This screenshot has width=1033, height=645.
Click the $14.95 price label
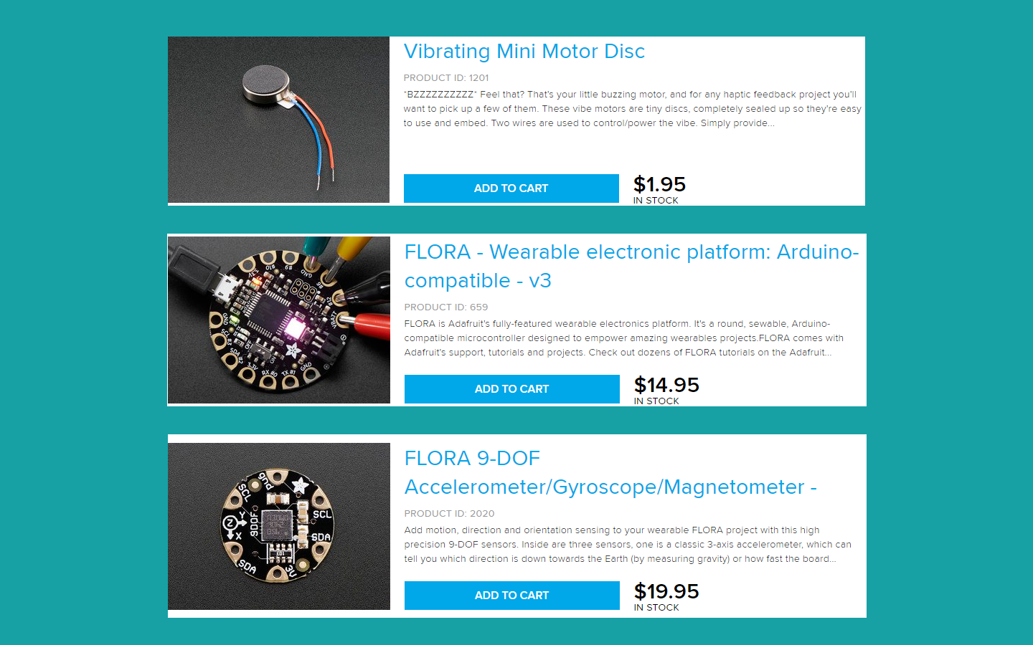[x=666, y=385]
